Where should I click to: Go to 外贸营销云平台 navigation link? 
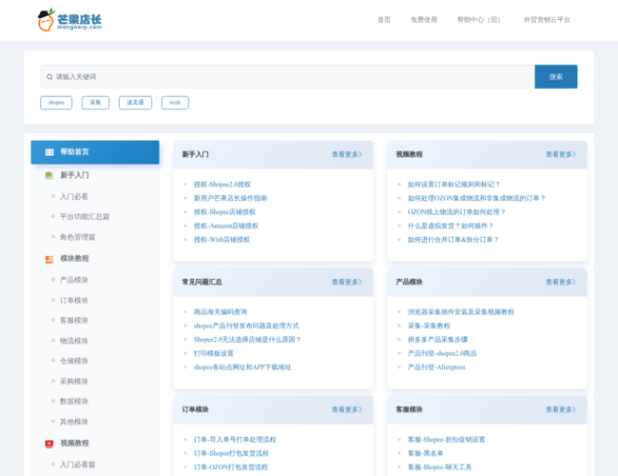tap(547, 20)
